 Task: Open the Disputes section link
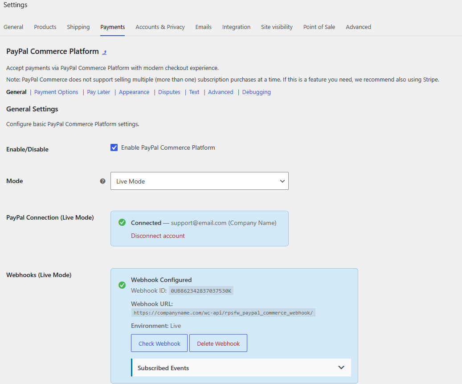(169, 92)
